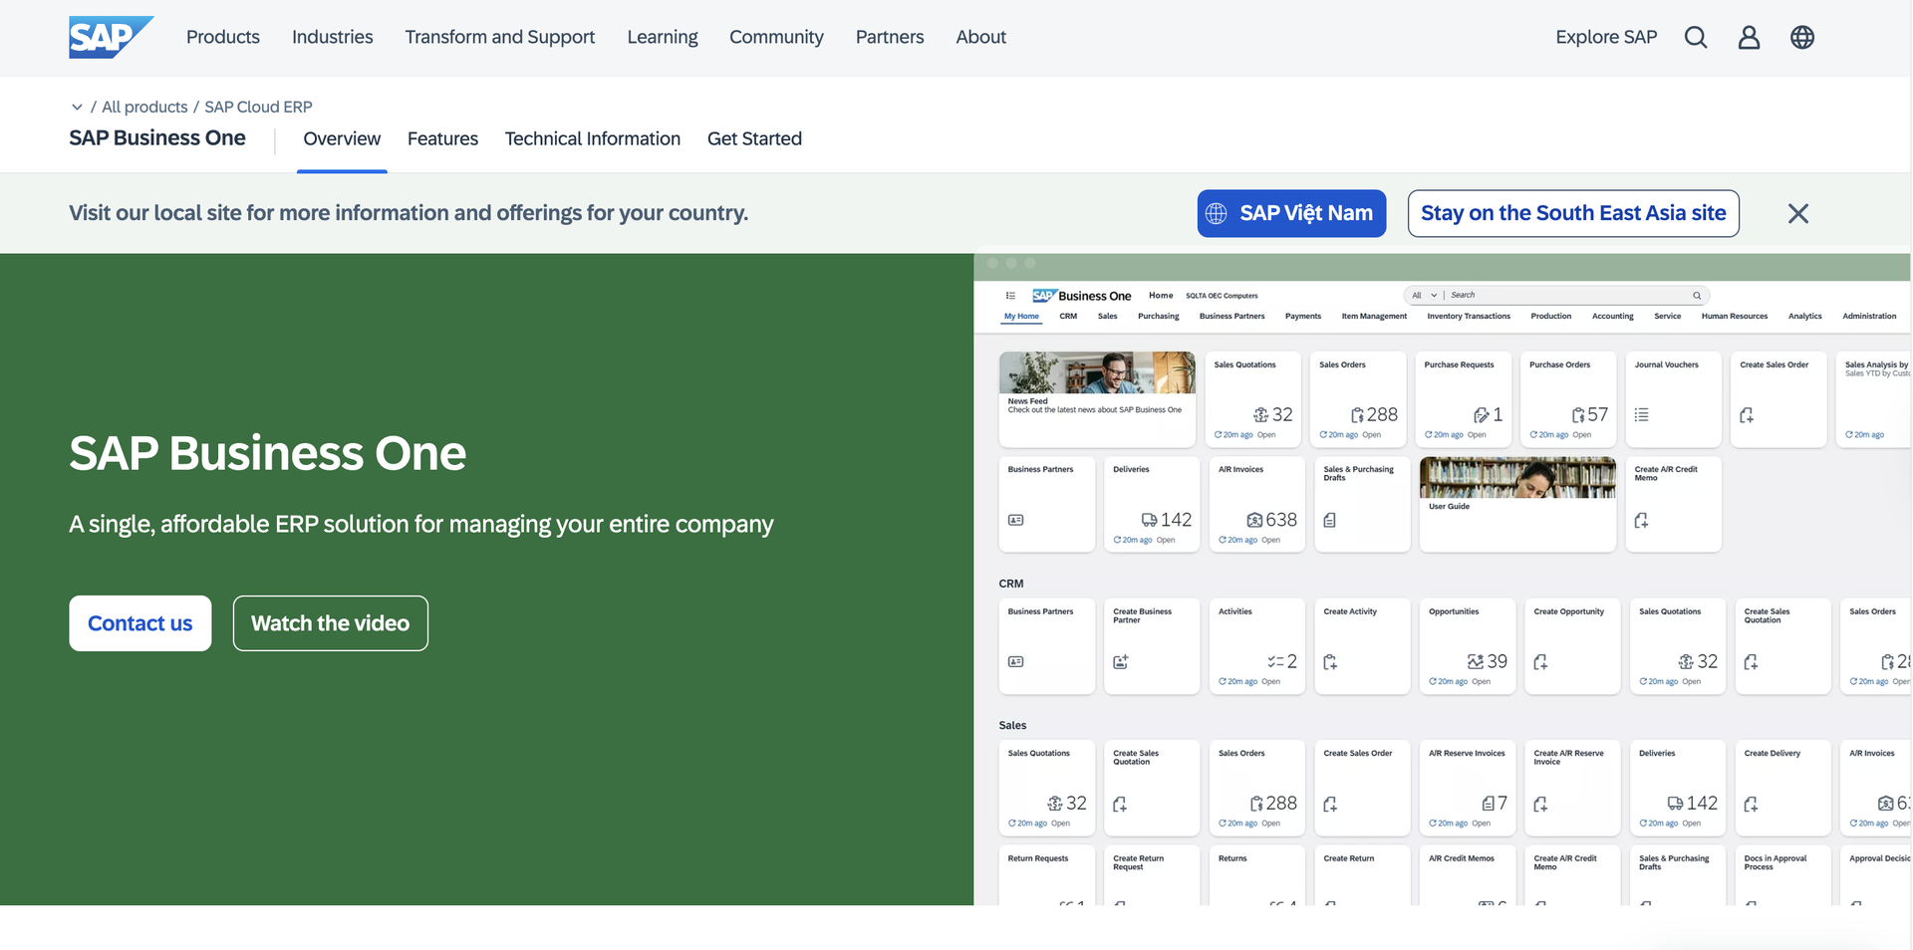Open Transform and Support menu
Screen dimensions: 1913x950
pos(499,38)
